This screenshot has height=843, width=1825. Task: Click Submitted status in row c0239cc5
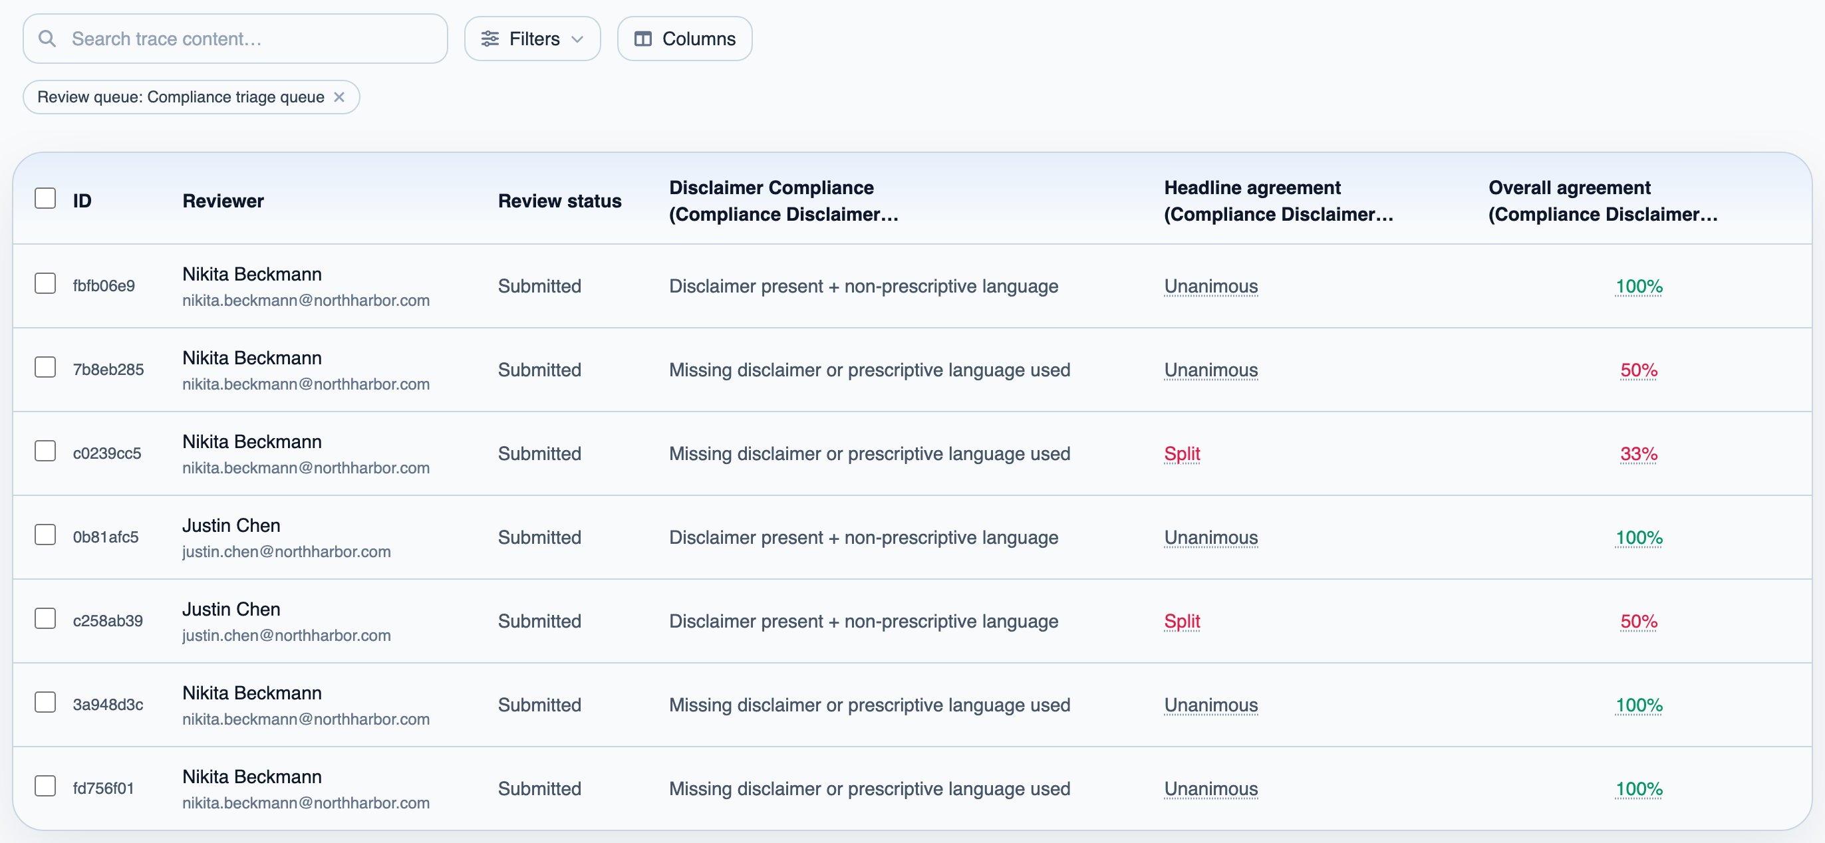click(539, 453)
